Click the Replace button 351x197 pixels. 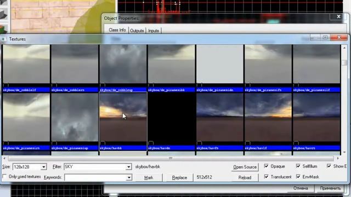179,177
